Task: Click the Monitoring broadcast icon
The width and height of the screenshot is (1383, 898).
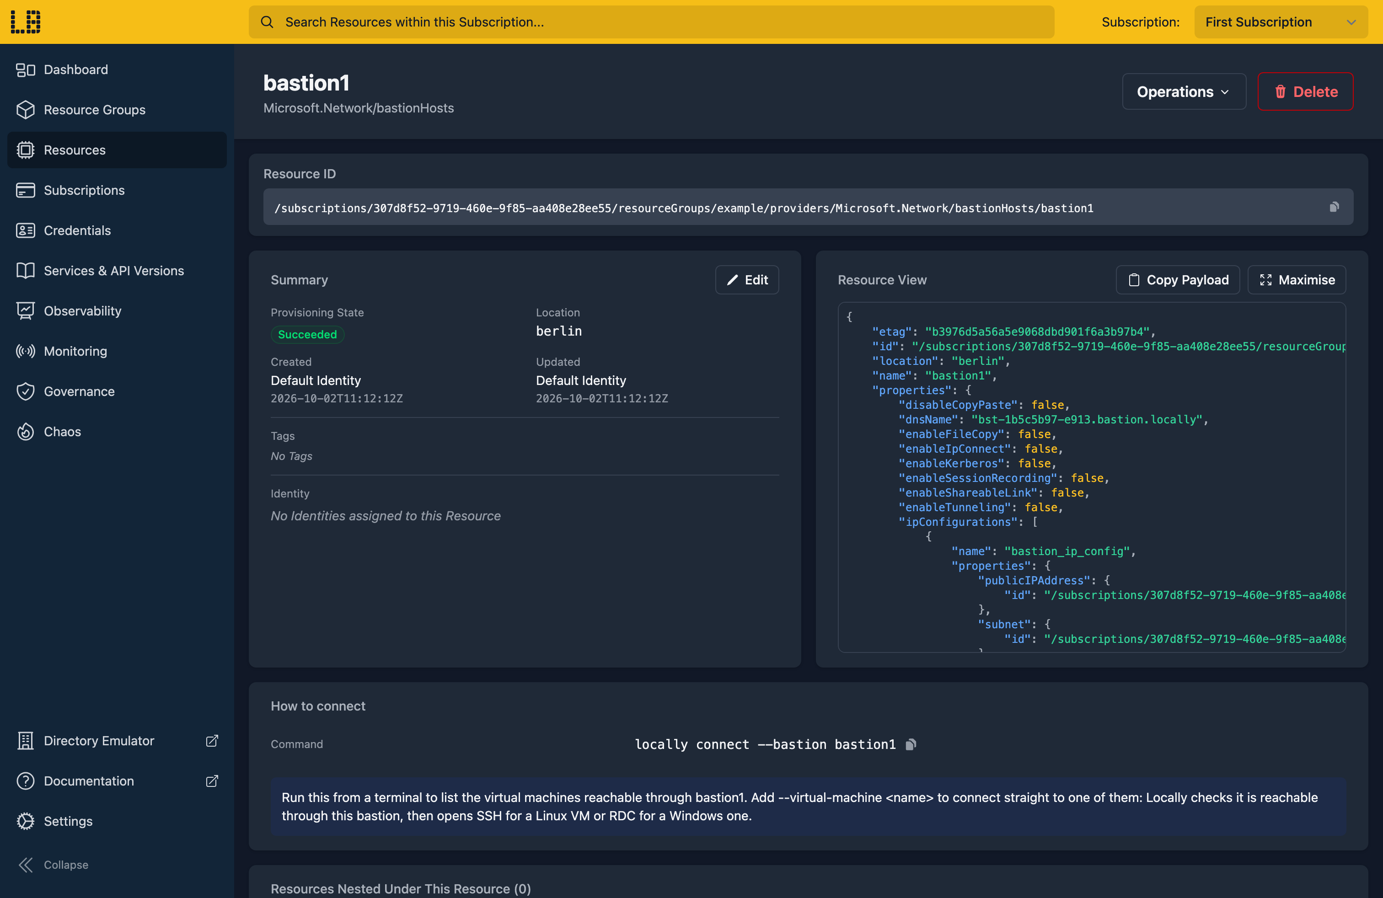Action: pos(26,351)
